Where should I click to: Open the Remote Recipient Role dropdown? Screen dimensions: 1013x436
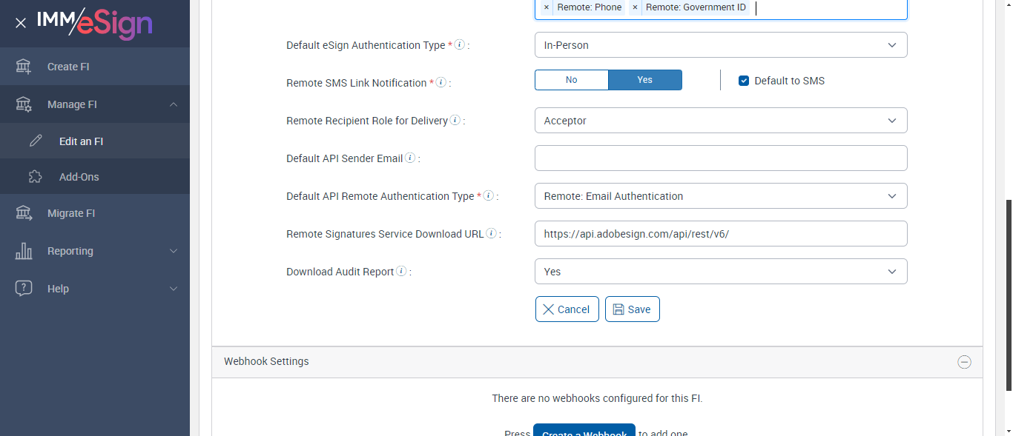720,121
